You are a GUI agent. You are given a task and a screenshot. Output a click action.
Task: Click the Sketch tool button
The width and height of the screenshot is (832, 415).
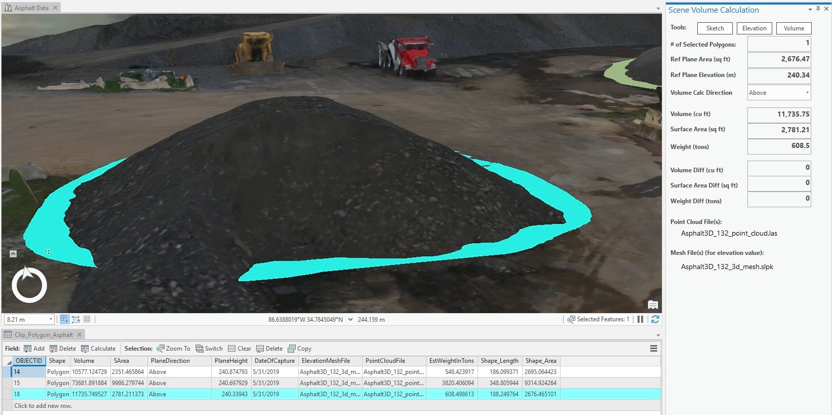(715, 28)
